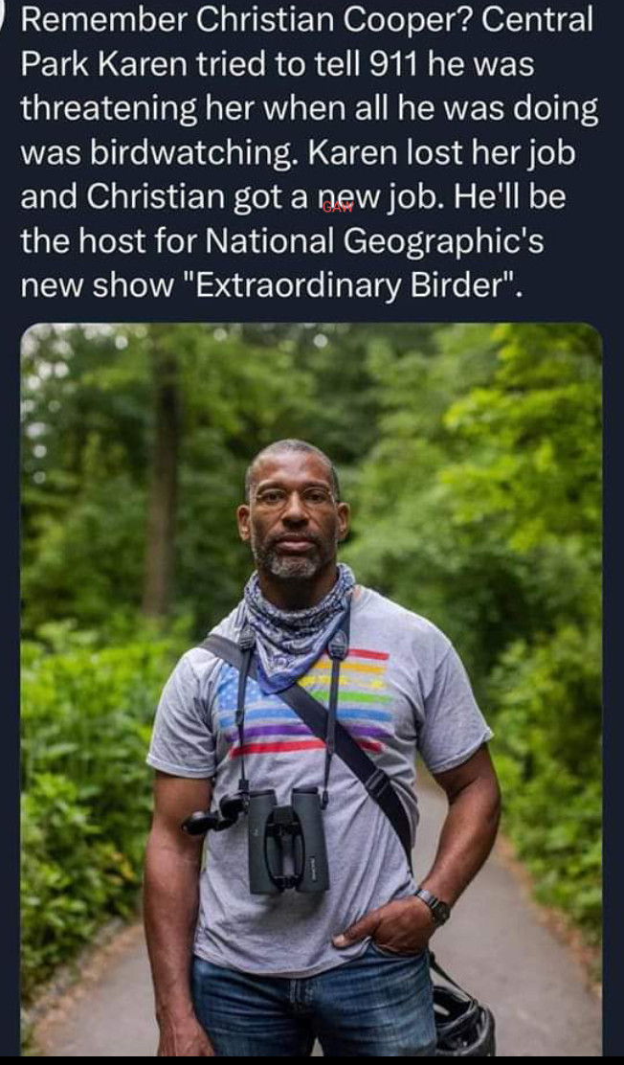Click the number "911" in the post

[x=399, y=64]
